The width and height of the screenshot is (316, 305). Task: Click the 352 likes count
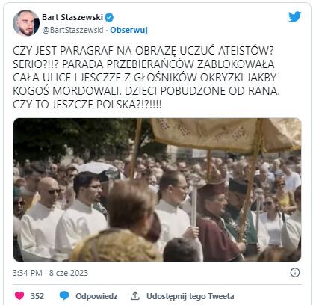click(37, 296)
